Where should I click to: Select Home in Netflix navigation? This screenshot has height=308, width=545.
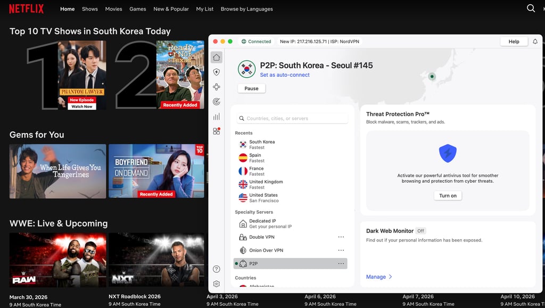tap(68, 9)
